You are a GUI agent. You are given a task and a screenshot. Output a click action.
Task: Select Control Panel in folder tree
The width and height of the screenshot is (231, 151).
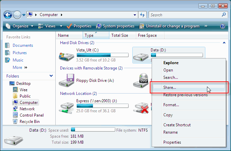tap(32, 115)
